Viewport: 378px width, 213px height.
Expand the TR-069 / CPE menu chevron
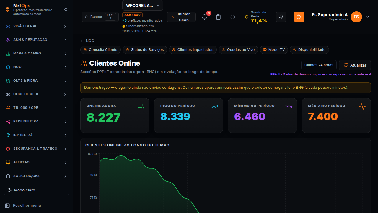[x=65, y=108]
